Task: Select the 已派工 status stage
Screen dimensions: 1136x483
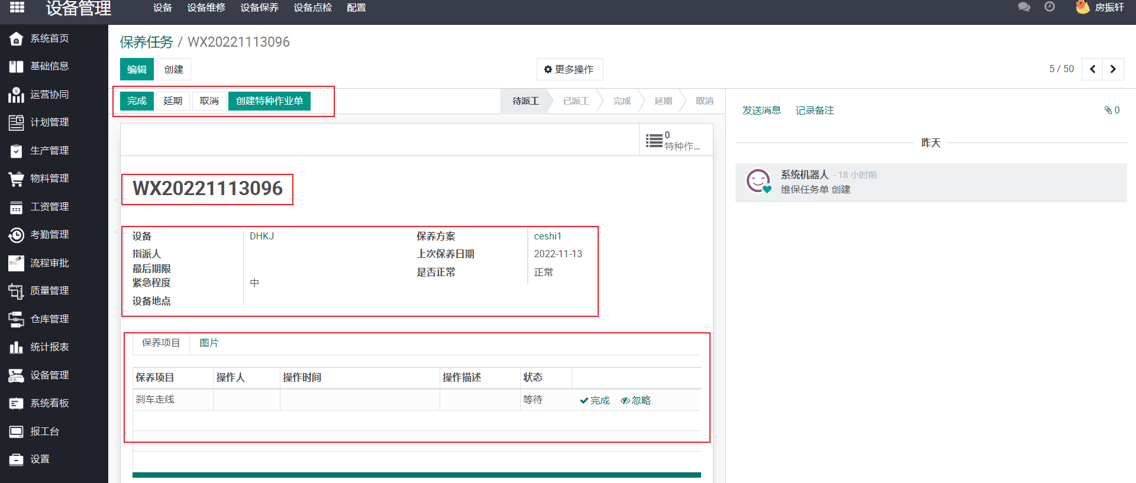Action: [x=576, y=101]
